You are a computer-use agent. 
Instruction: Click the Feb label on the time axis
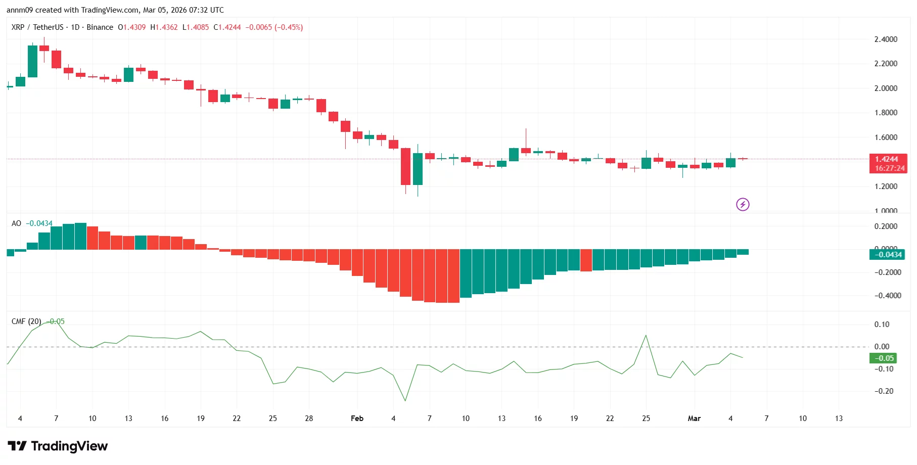point(357,418)
